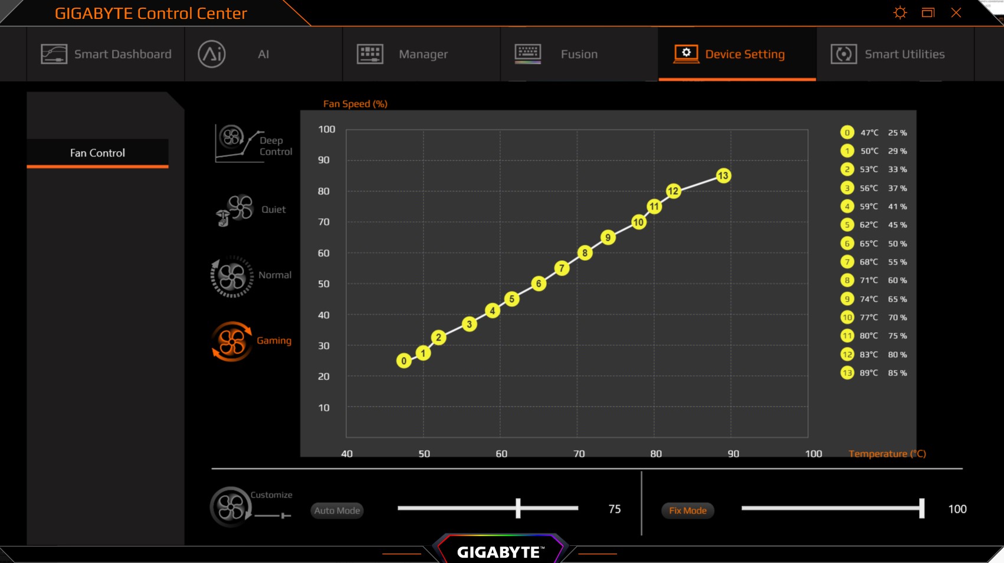Click curve point 7 on the graph

[x=562, y=269]
